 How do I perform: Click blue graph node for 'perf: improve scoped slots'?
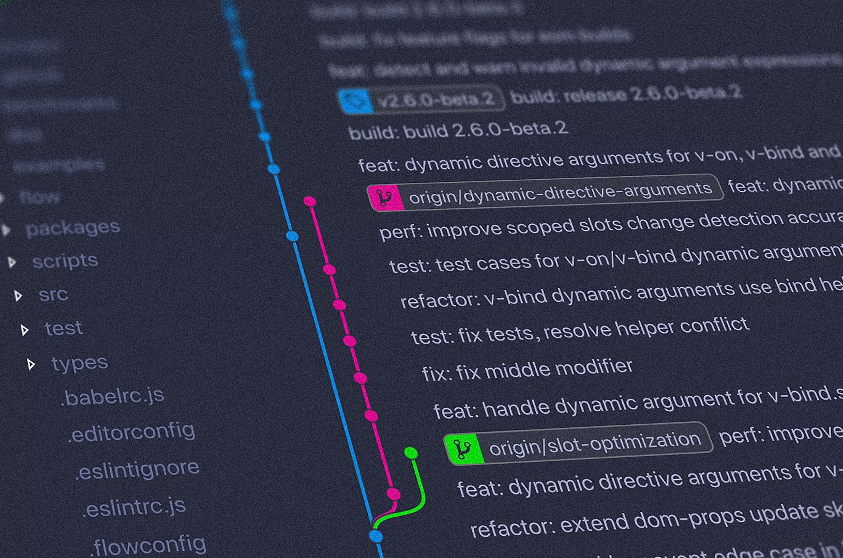292,236
